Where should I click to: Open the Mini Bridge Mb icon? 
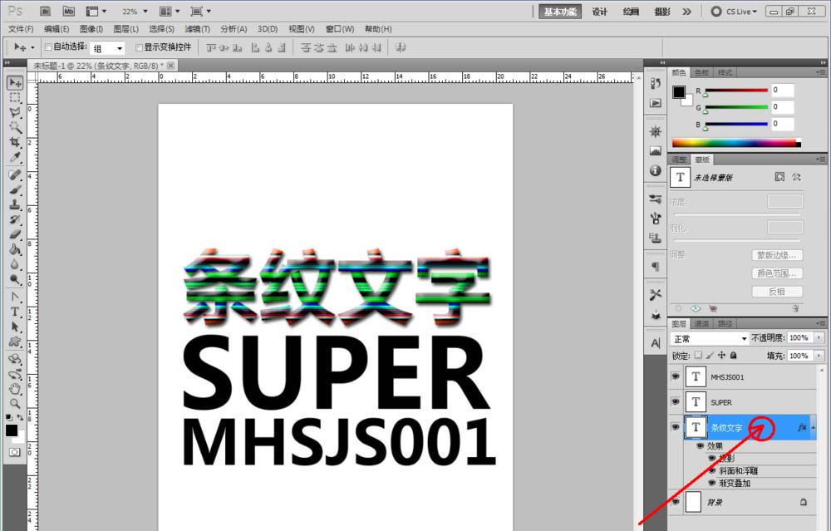(x=68, y=11)
